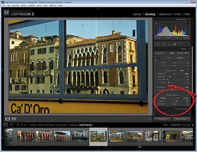Switch to Loupe view in toolbar
Screen dimensions: 197x152
tap(8, 119)
